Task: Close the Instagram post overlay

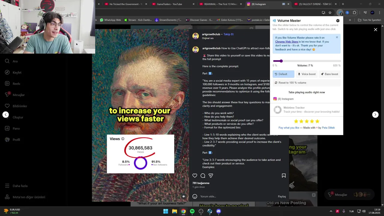Action: [375, 30]
